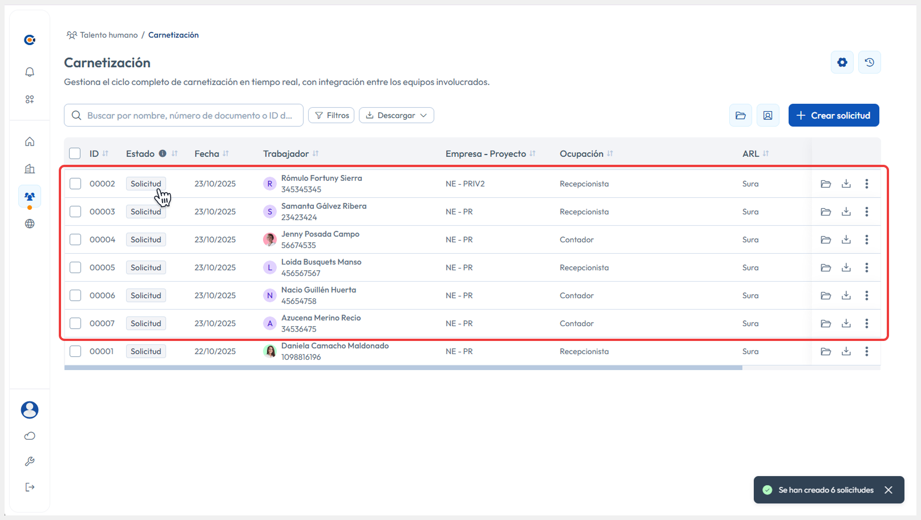Open the ID card icon button

767,115
